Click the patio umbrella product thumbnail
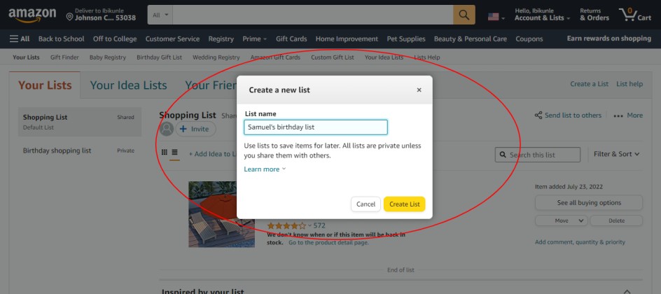 (222, 214)
